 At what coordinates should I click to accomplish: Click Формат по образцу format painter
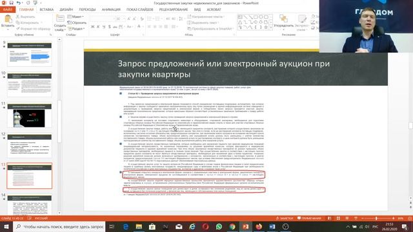(33, 28)
